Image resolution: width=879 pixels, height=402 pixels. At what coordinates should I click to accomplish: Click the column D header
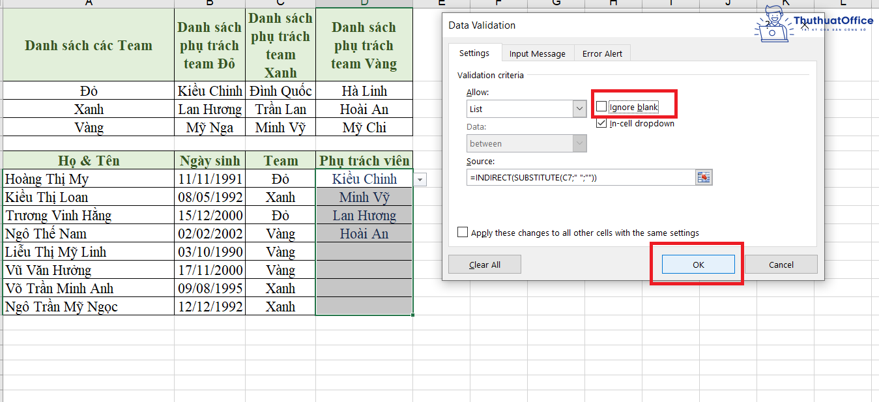click(364, 5)
